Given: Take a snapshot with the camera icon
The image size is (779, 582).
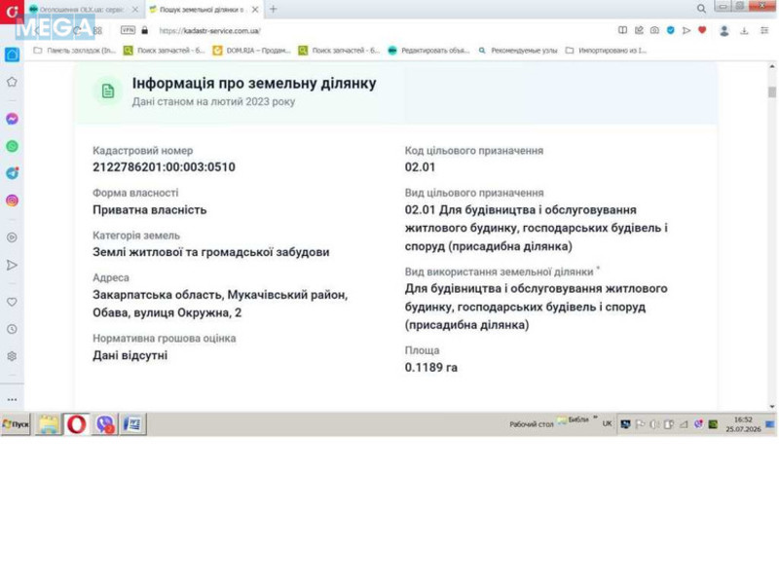Looking at the screenshot, I should (x=654, y=30).
